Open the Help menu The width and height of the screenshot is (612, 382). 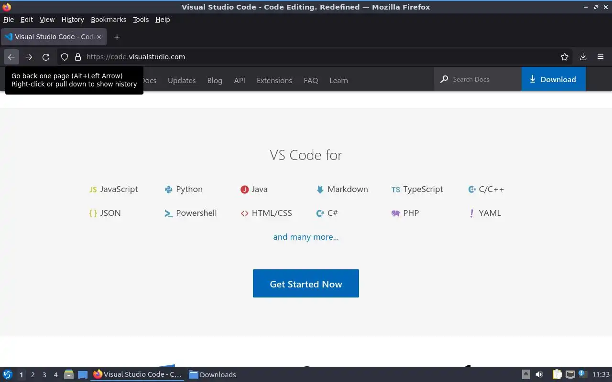pyautogui.click(x=163, y=20)
